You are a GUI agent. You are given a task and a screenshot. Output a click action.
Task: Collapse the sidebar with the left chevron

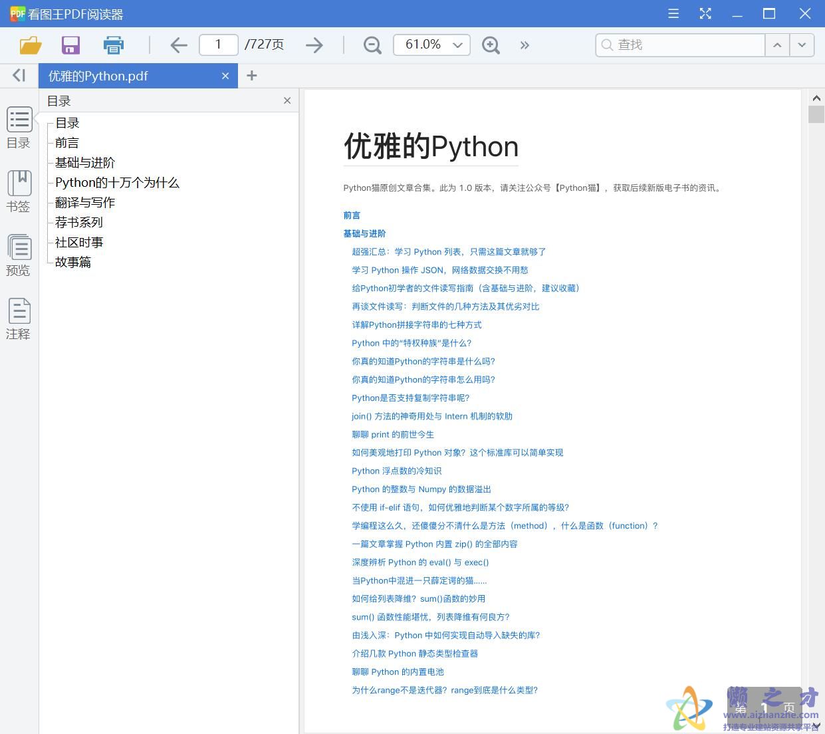pos(18,75)
